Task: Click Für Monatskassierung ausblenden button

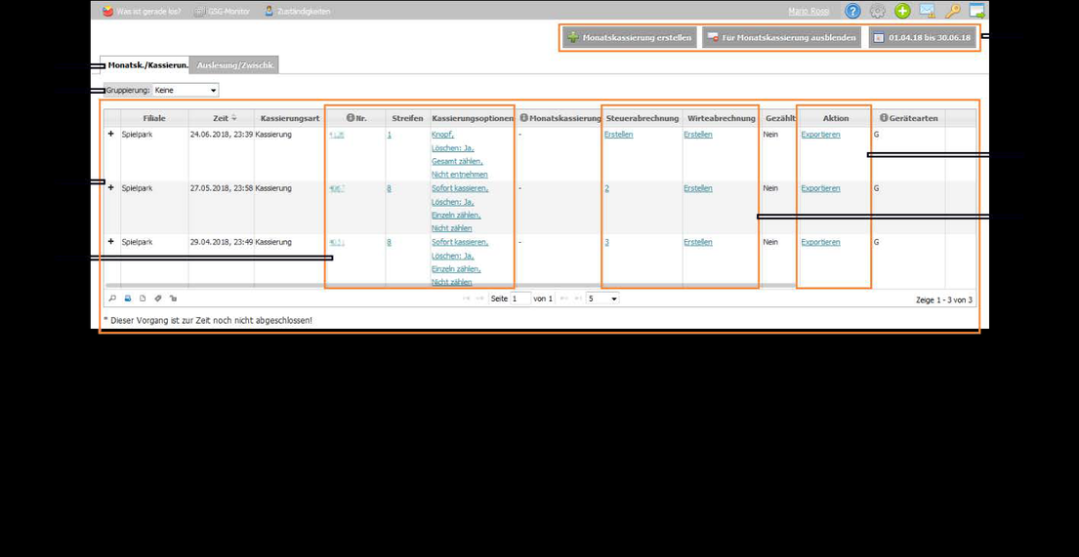Action: click(782, 38)
